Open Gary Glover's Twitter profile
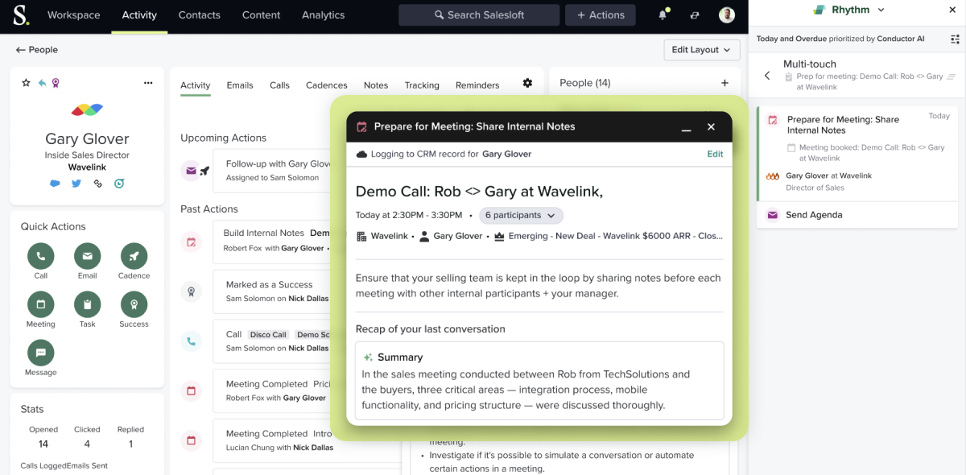 point(76,184)
